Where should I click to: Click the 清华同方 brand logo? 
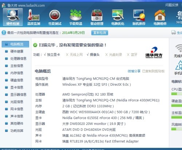[x=154, y=52]
